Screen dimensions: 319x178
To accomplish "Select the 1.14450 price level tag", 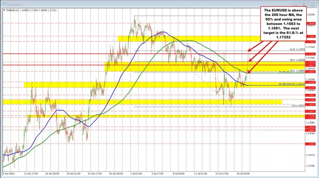I will pos(311,144).
